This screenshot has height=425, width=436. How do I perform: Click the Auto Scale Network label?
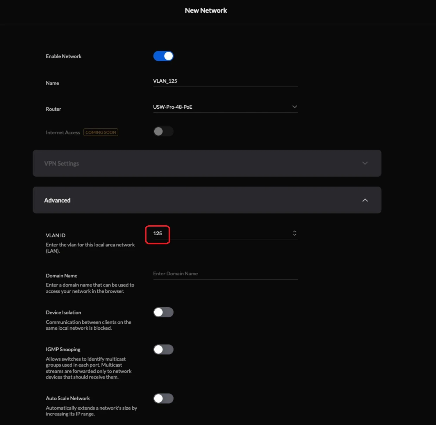point(68,399)
